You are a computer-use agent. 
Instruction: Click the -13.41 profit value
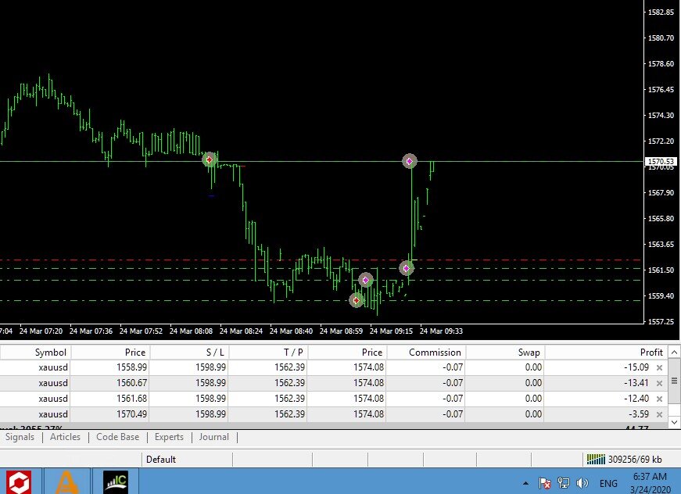636,383
